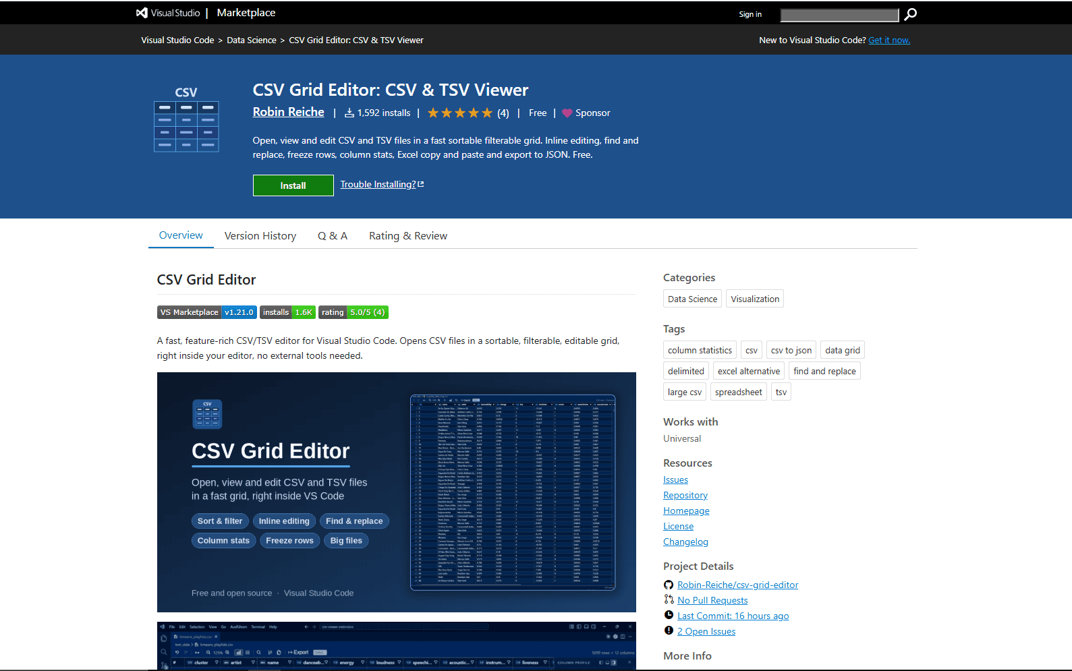Click the Get it now link
This screenshot has width=1072, height=671.
tap(889, 40)
